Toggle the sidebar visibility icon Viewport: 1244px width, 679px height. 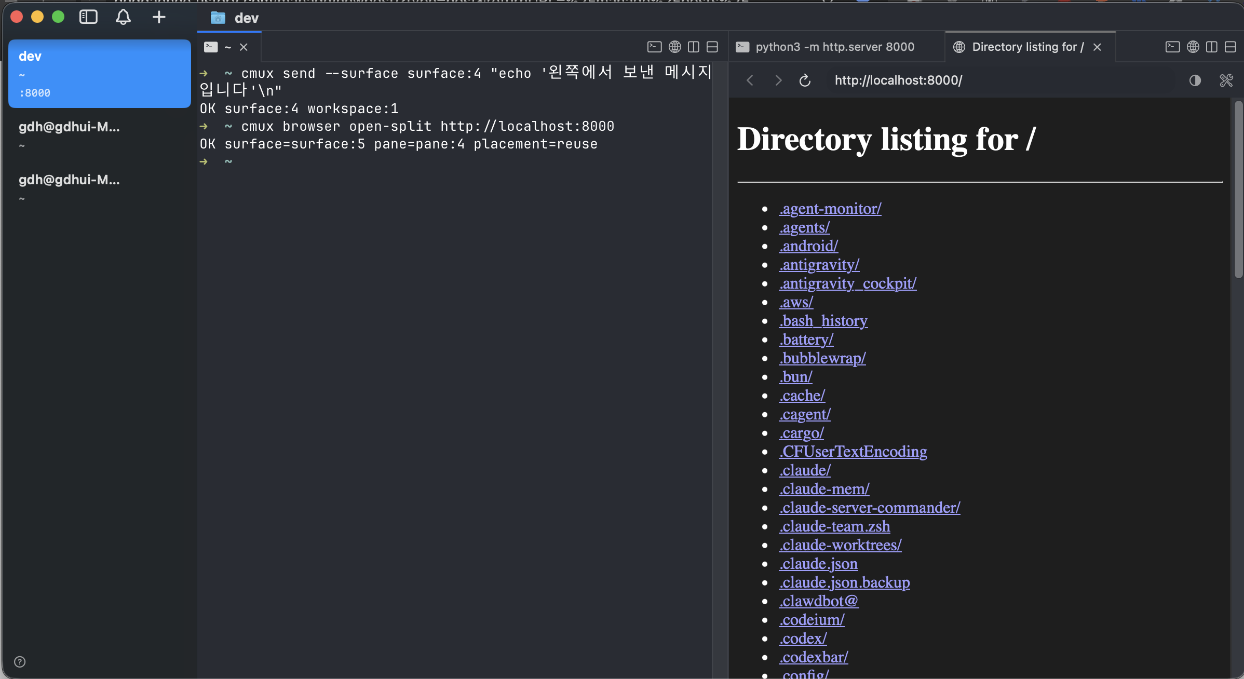click(88, 17)
